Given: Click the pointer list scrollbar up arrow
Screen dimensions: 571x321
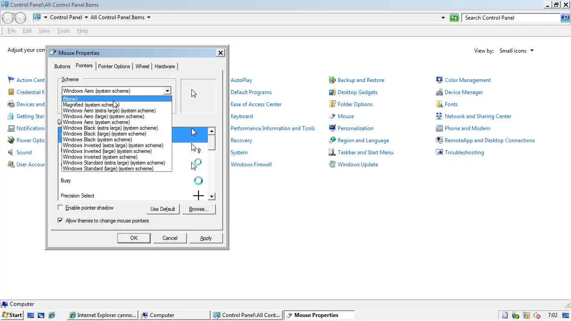Looking at the screenshot, I should click(211, 131).
